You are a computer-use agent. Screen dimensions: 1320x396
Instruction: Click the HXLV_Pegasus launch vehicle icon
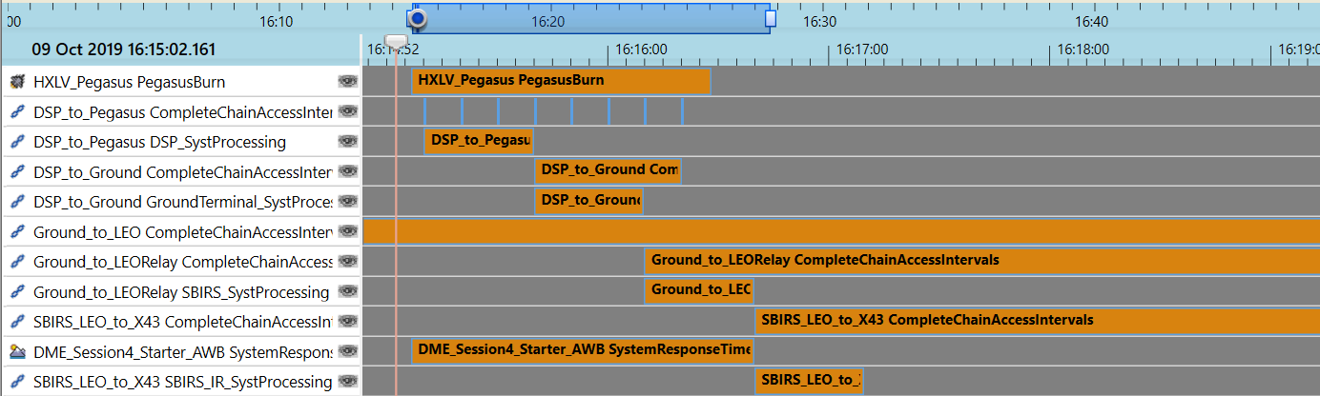(16, 82)
